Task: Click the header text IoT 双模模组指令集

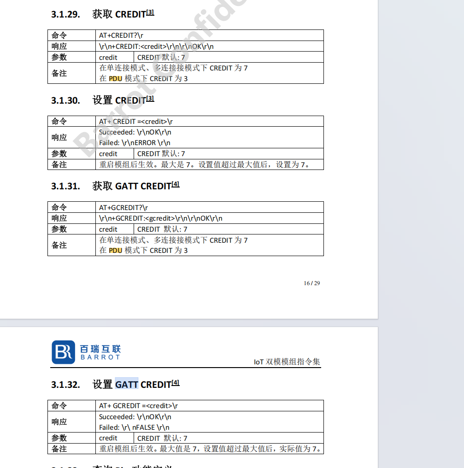Action: (x=287, y=362)
